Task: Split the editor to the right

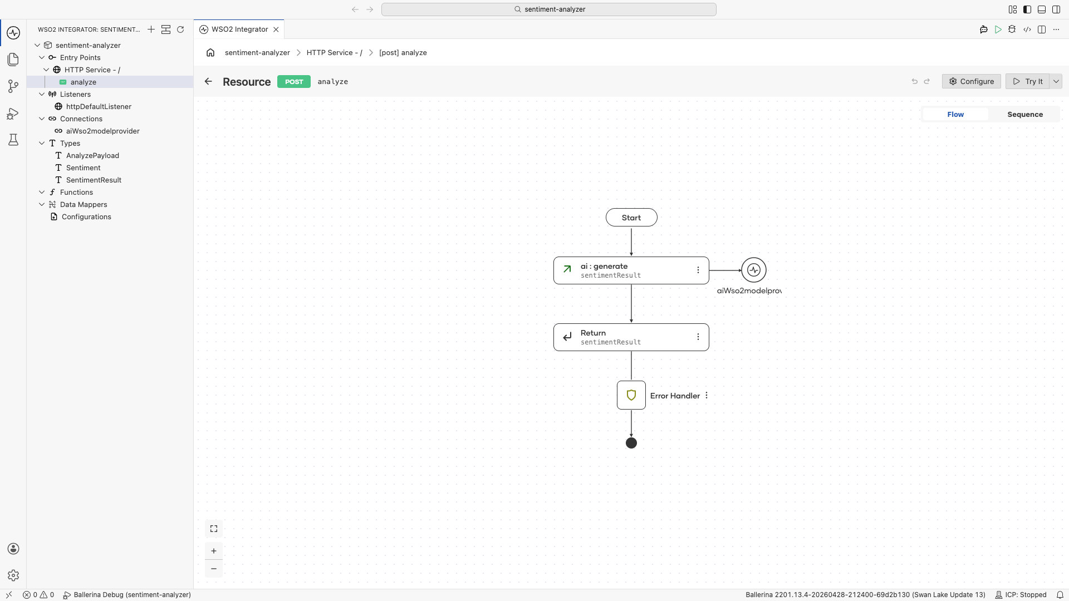Action: [1042, 29]
